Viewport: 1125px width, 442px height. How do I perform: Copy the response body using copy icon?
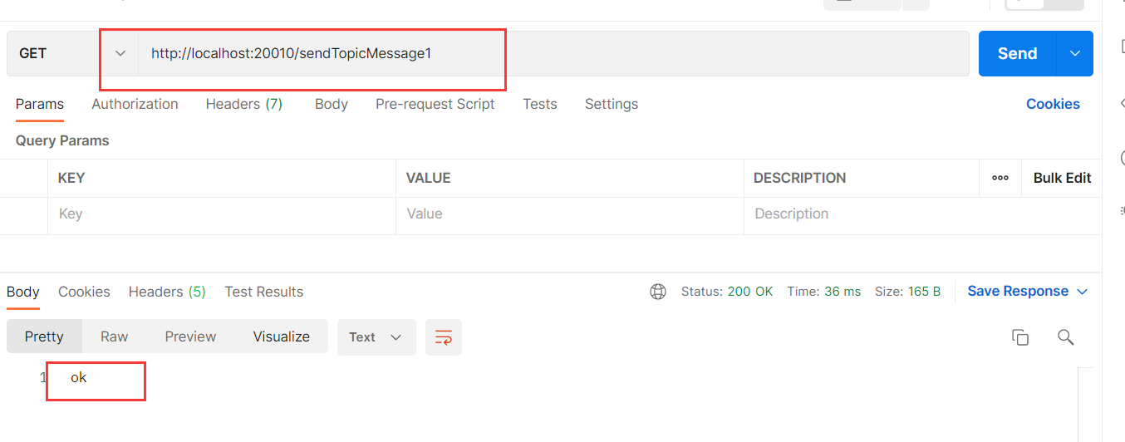tap(1019, 337)
